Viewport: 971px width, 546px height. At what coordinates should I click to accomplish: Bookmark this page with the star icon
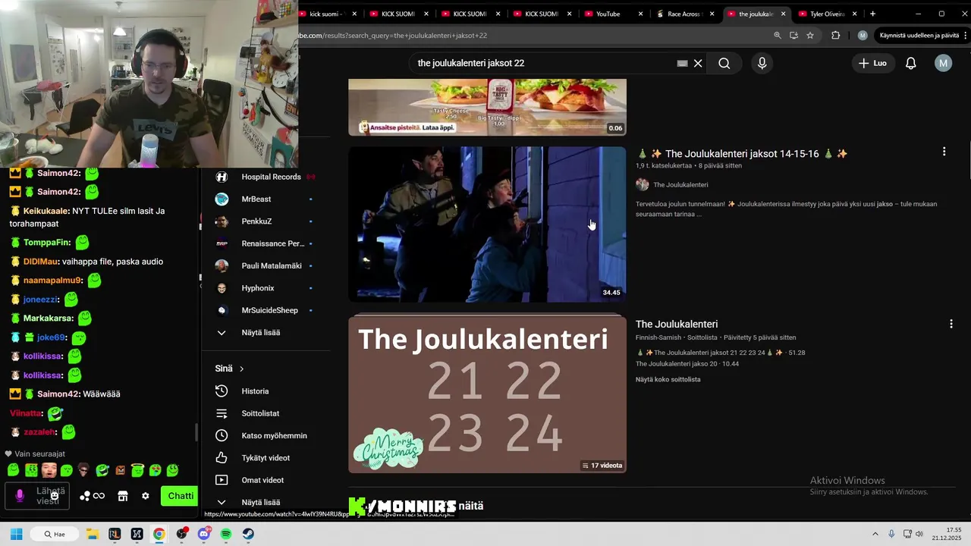(x=810, y=35)
